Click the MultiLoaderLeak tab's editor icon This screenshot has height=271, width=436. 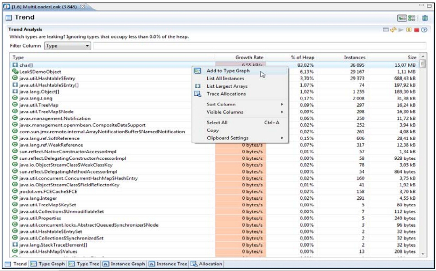(x=6, y=6)
